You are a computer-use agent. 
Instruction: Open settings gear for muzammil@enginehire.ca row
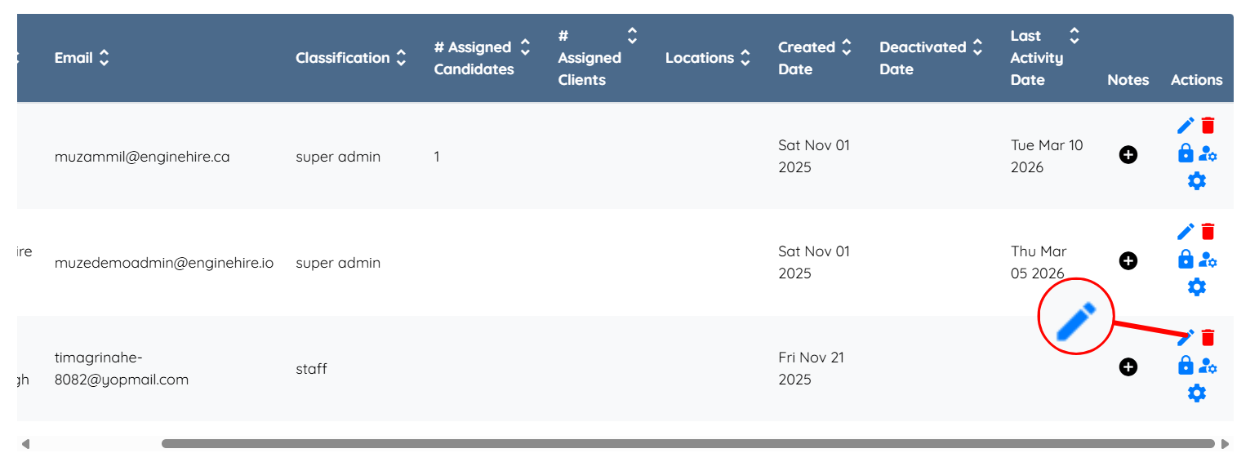(x=1196, y=180)
